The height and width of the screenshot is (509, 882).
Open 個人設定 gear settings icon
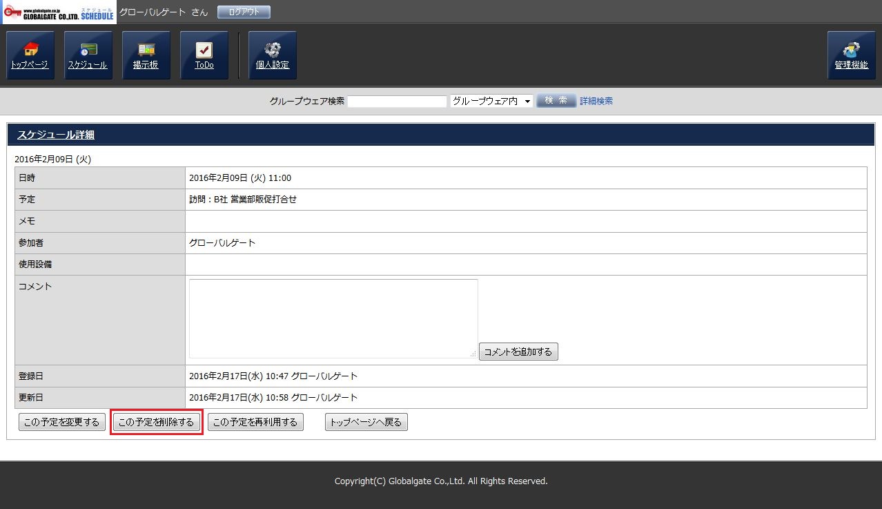pyautogui.click(x=272, y=55)
